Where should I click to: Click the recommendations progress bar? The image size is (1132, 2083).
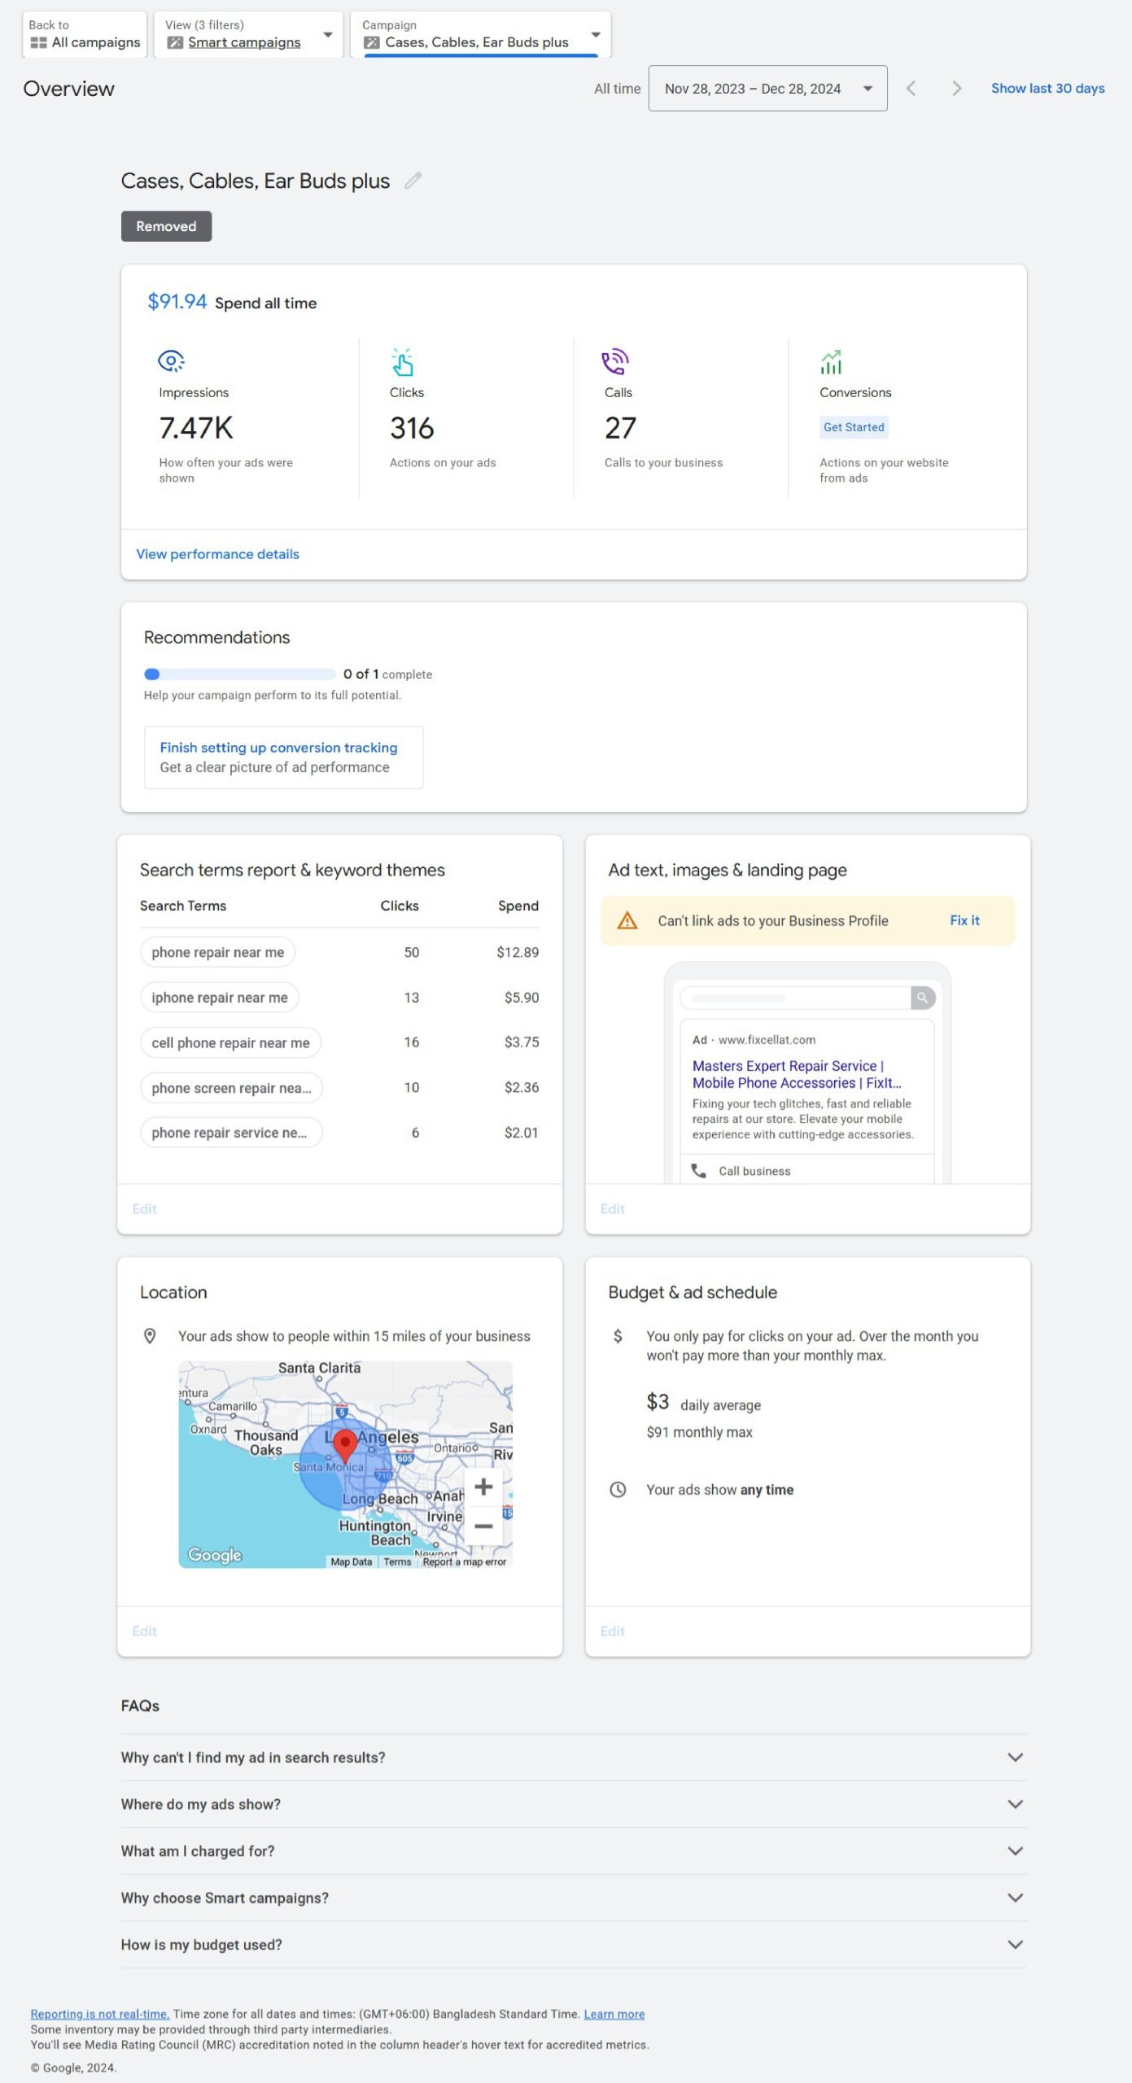click(239, 674)
